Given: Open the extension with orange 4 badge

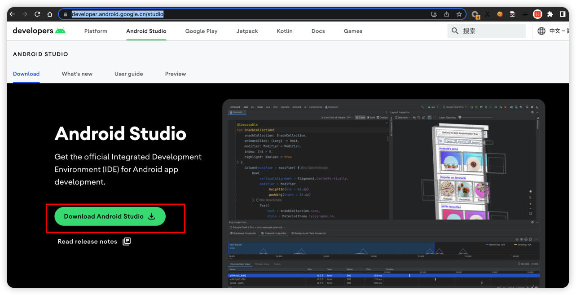Looking at the screenshot, I should pos(475,15).
